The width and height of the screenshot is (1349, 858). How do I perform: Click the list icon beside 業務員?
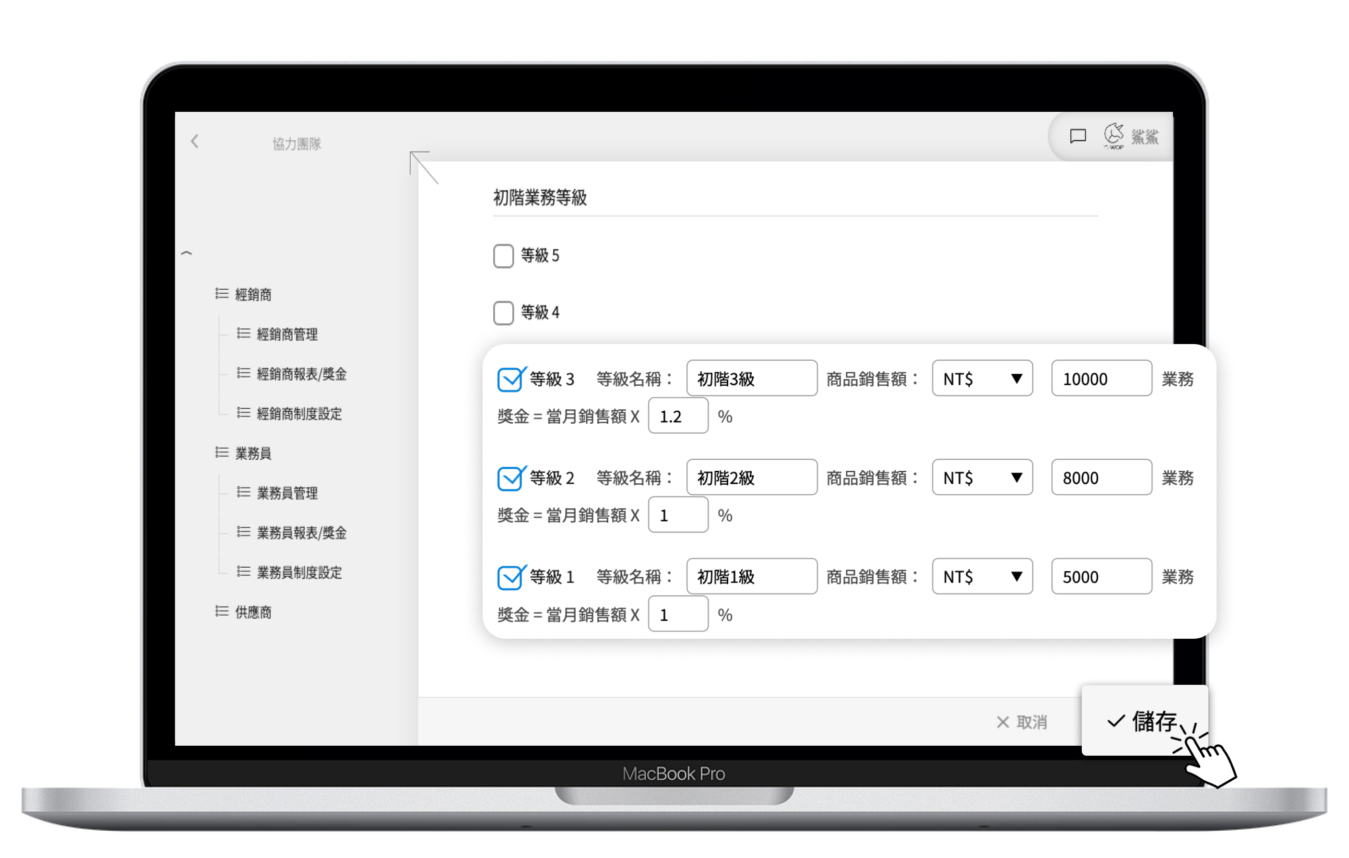[222, 452]
